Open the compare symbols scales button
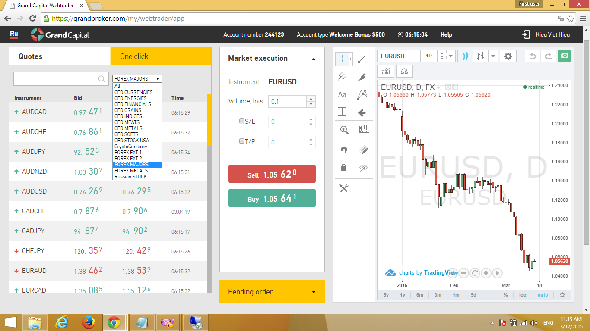590x331 pixels. pos(405,71)
